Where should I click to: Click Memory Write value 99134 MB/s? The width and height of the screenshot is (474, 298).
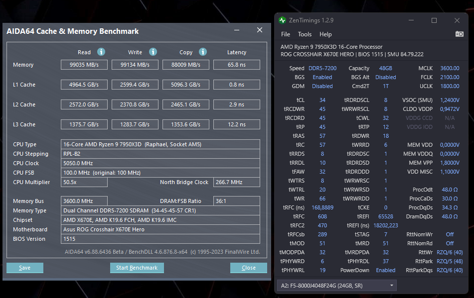(x=135, y=65)
